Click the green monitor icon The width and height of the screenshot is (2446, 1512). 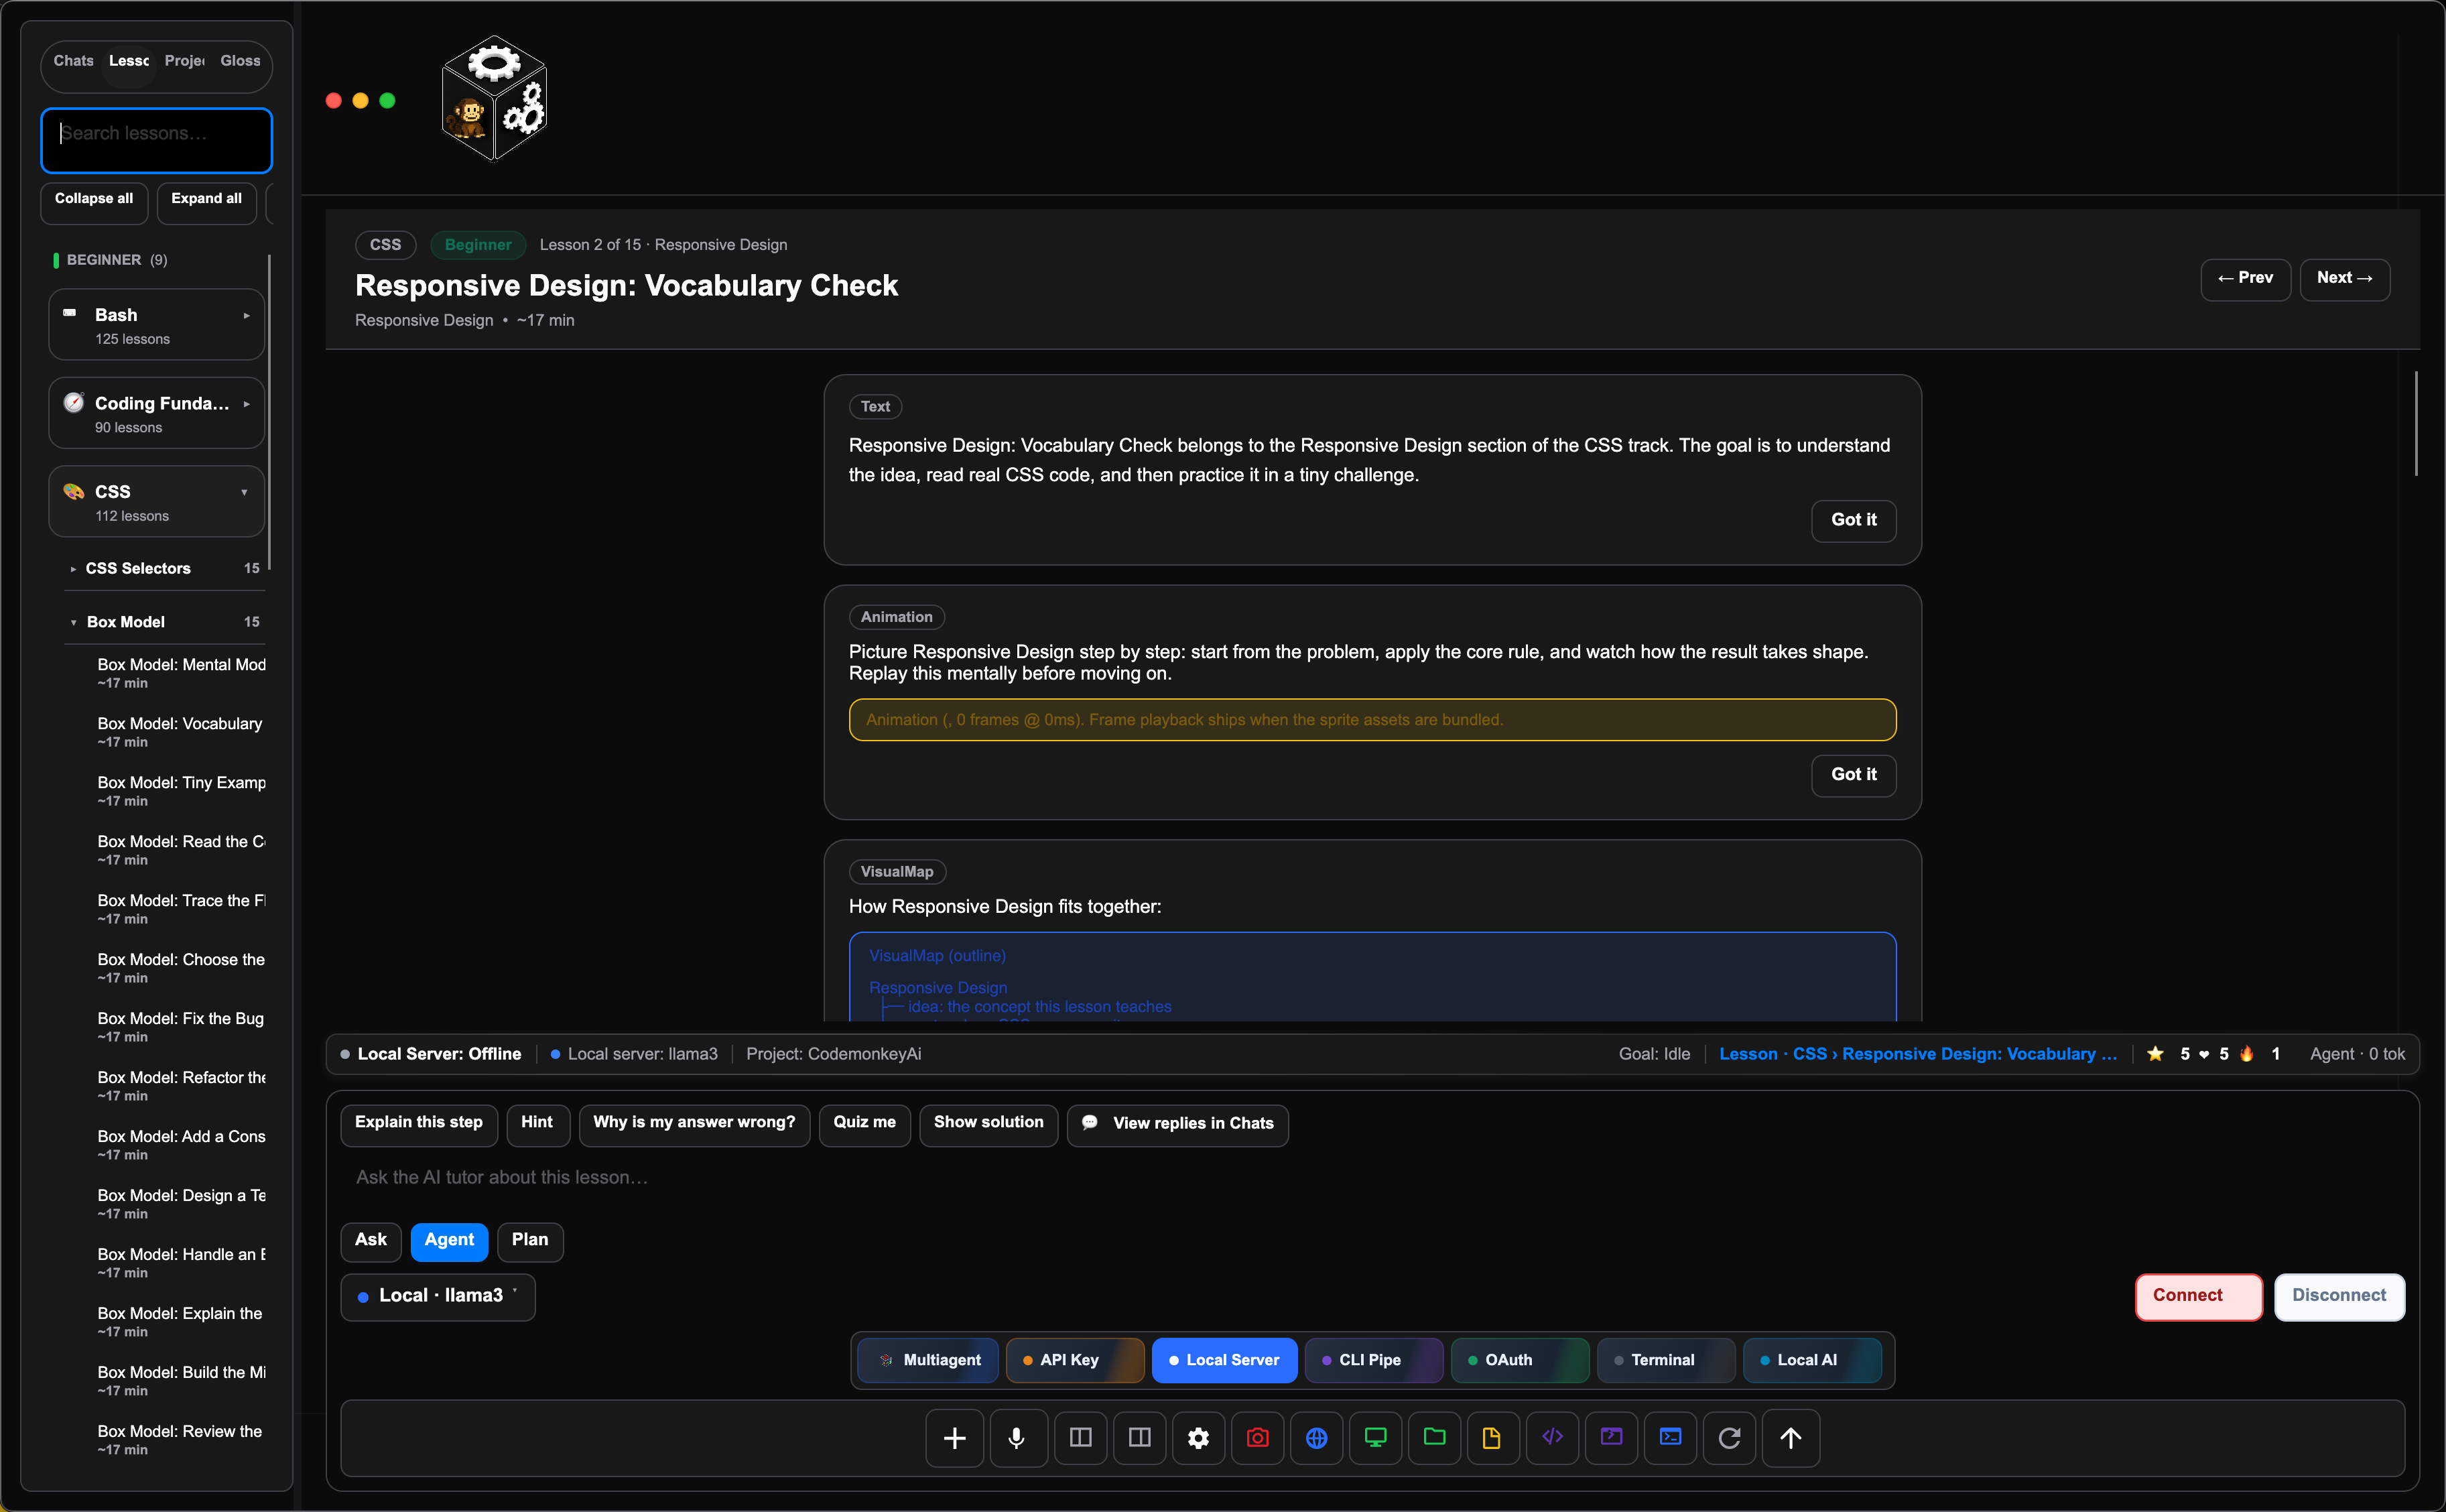(1375, 1438)
